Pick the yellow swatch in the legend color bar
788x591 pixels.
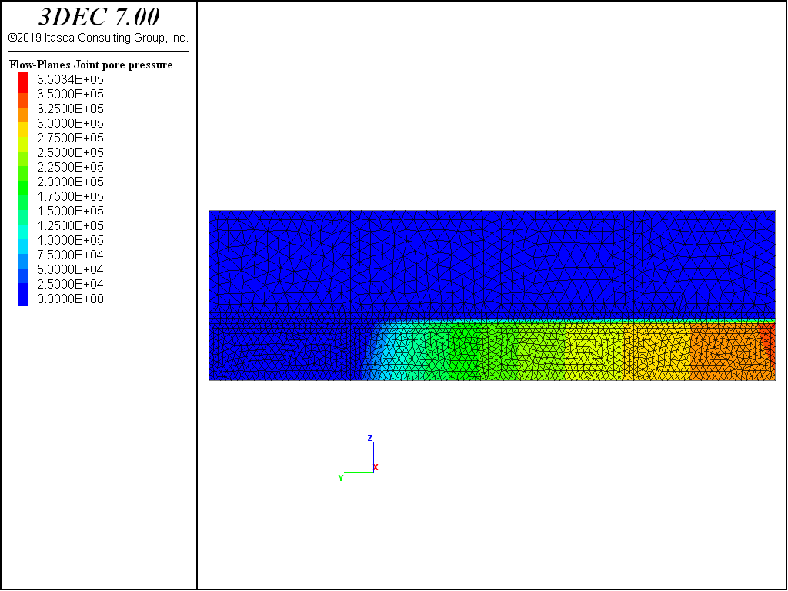(24, 129)
